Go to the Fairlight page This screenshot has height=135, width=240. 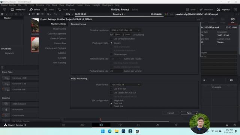tap(157, 125)
